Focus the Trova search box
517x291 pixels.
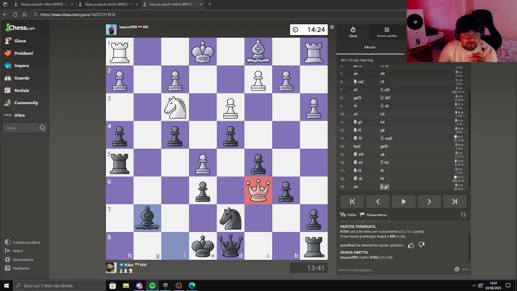pyautogui.click(x=25, y=128)
